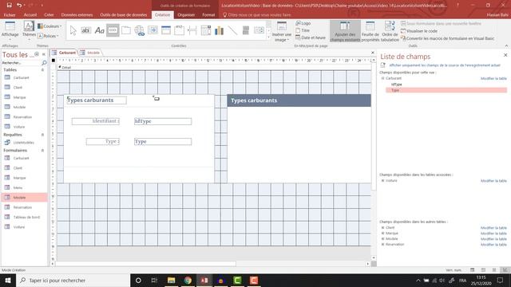511x287 pixels.
Task: Collapse the Requêtes group
Action: pyautogui.click(x=42, y=135)
